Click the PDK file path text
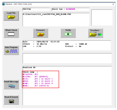The height and width of the screenshot is (110, 117). coord(47,14)
